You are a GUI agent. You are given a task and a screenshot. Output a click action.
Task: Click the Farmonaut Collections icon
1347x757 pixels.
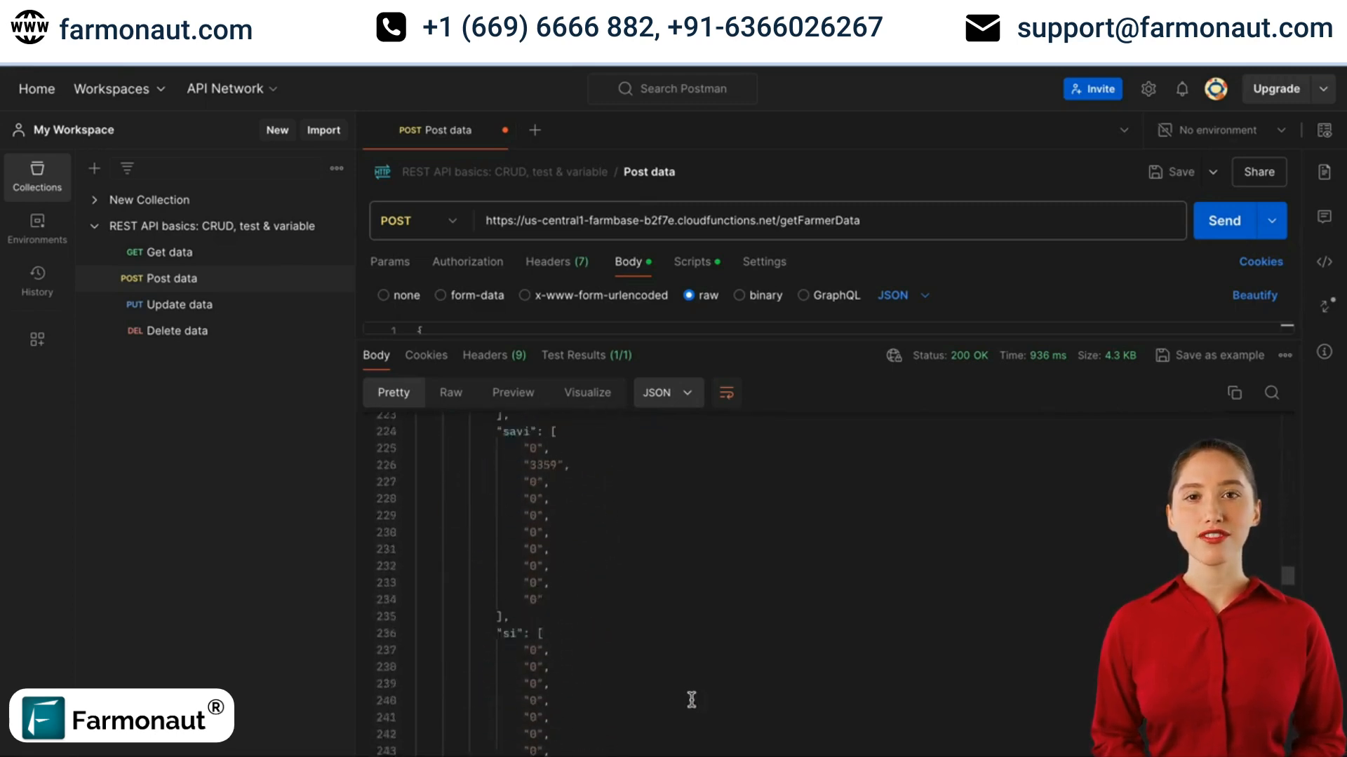[37, 176]
